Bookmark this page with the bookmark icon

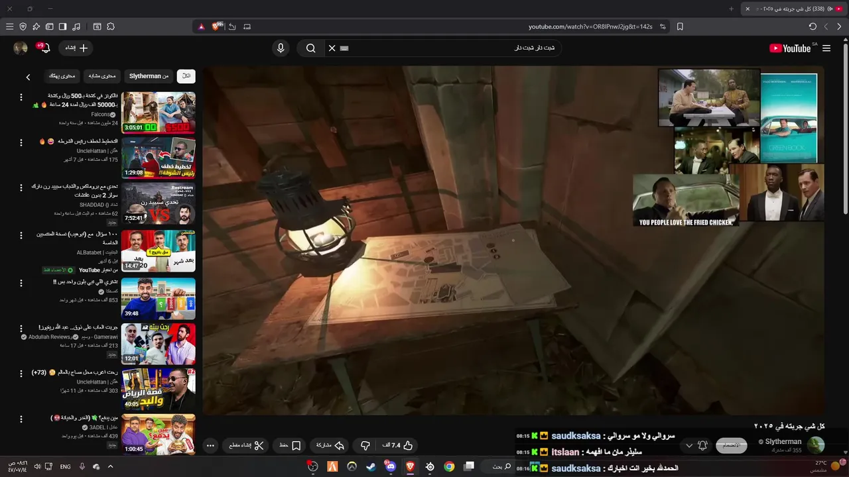(x=680, y=26)
